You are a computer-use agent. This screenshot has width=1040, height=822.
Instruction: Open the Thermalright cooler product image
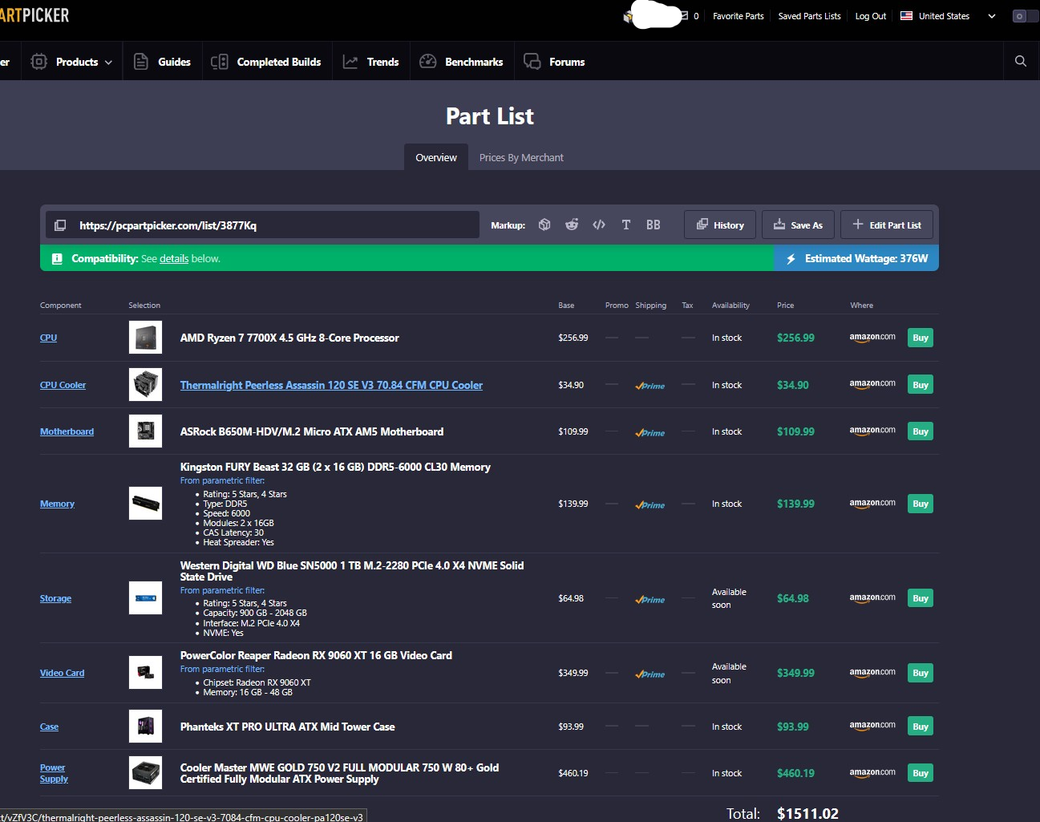tap(145, 385)
